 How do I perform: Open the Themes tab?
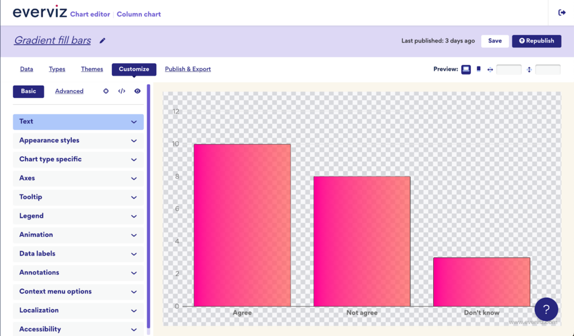pos(91,69)
